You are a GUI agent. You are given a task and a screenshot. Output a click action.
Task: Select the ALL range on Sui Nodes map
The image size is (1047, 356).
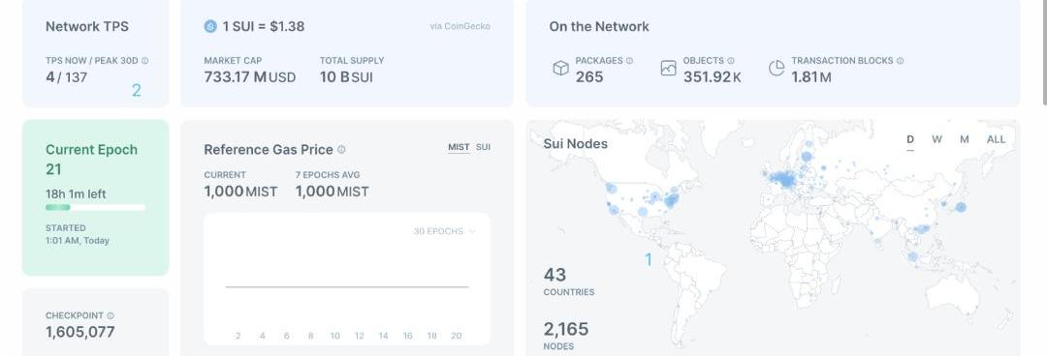(x=996, y=139)
